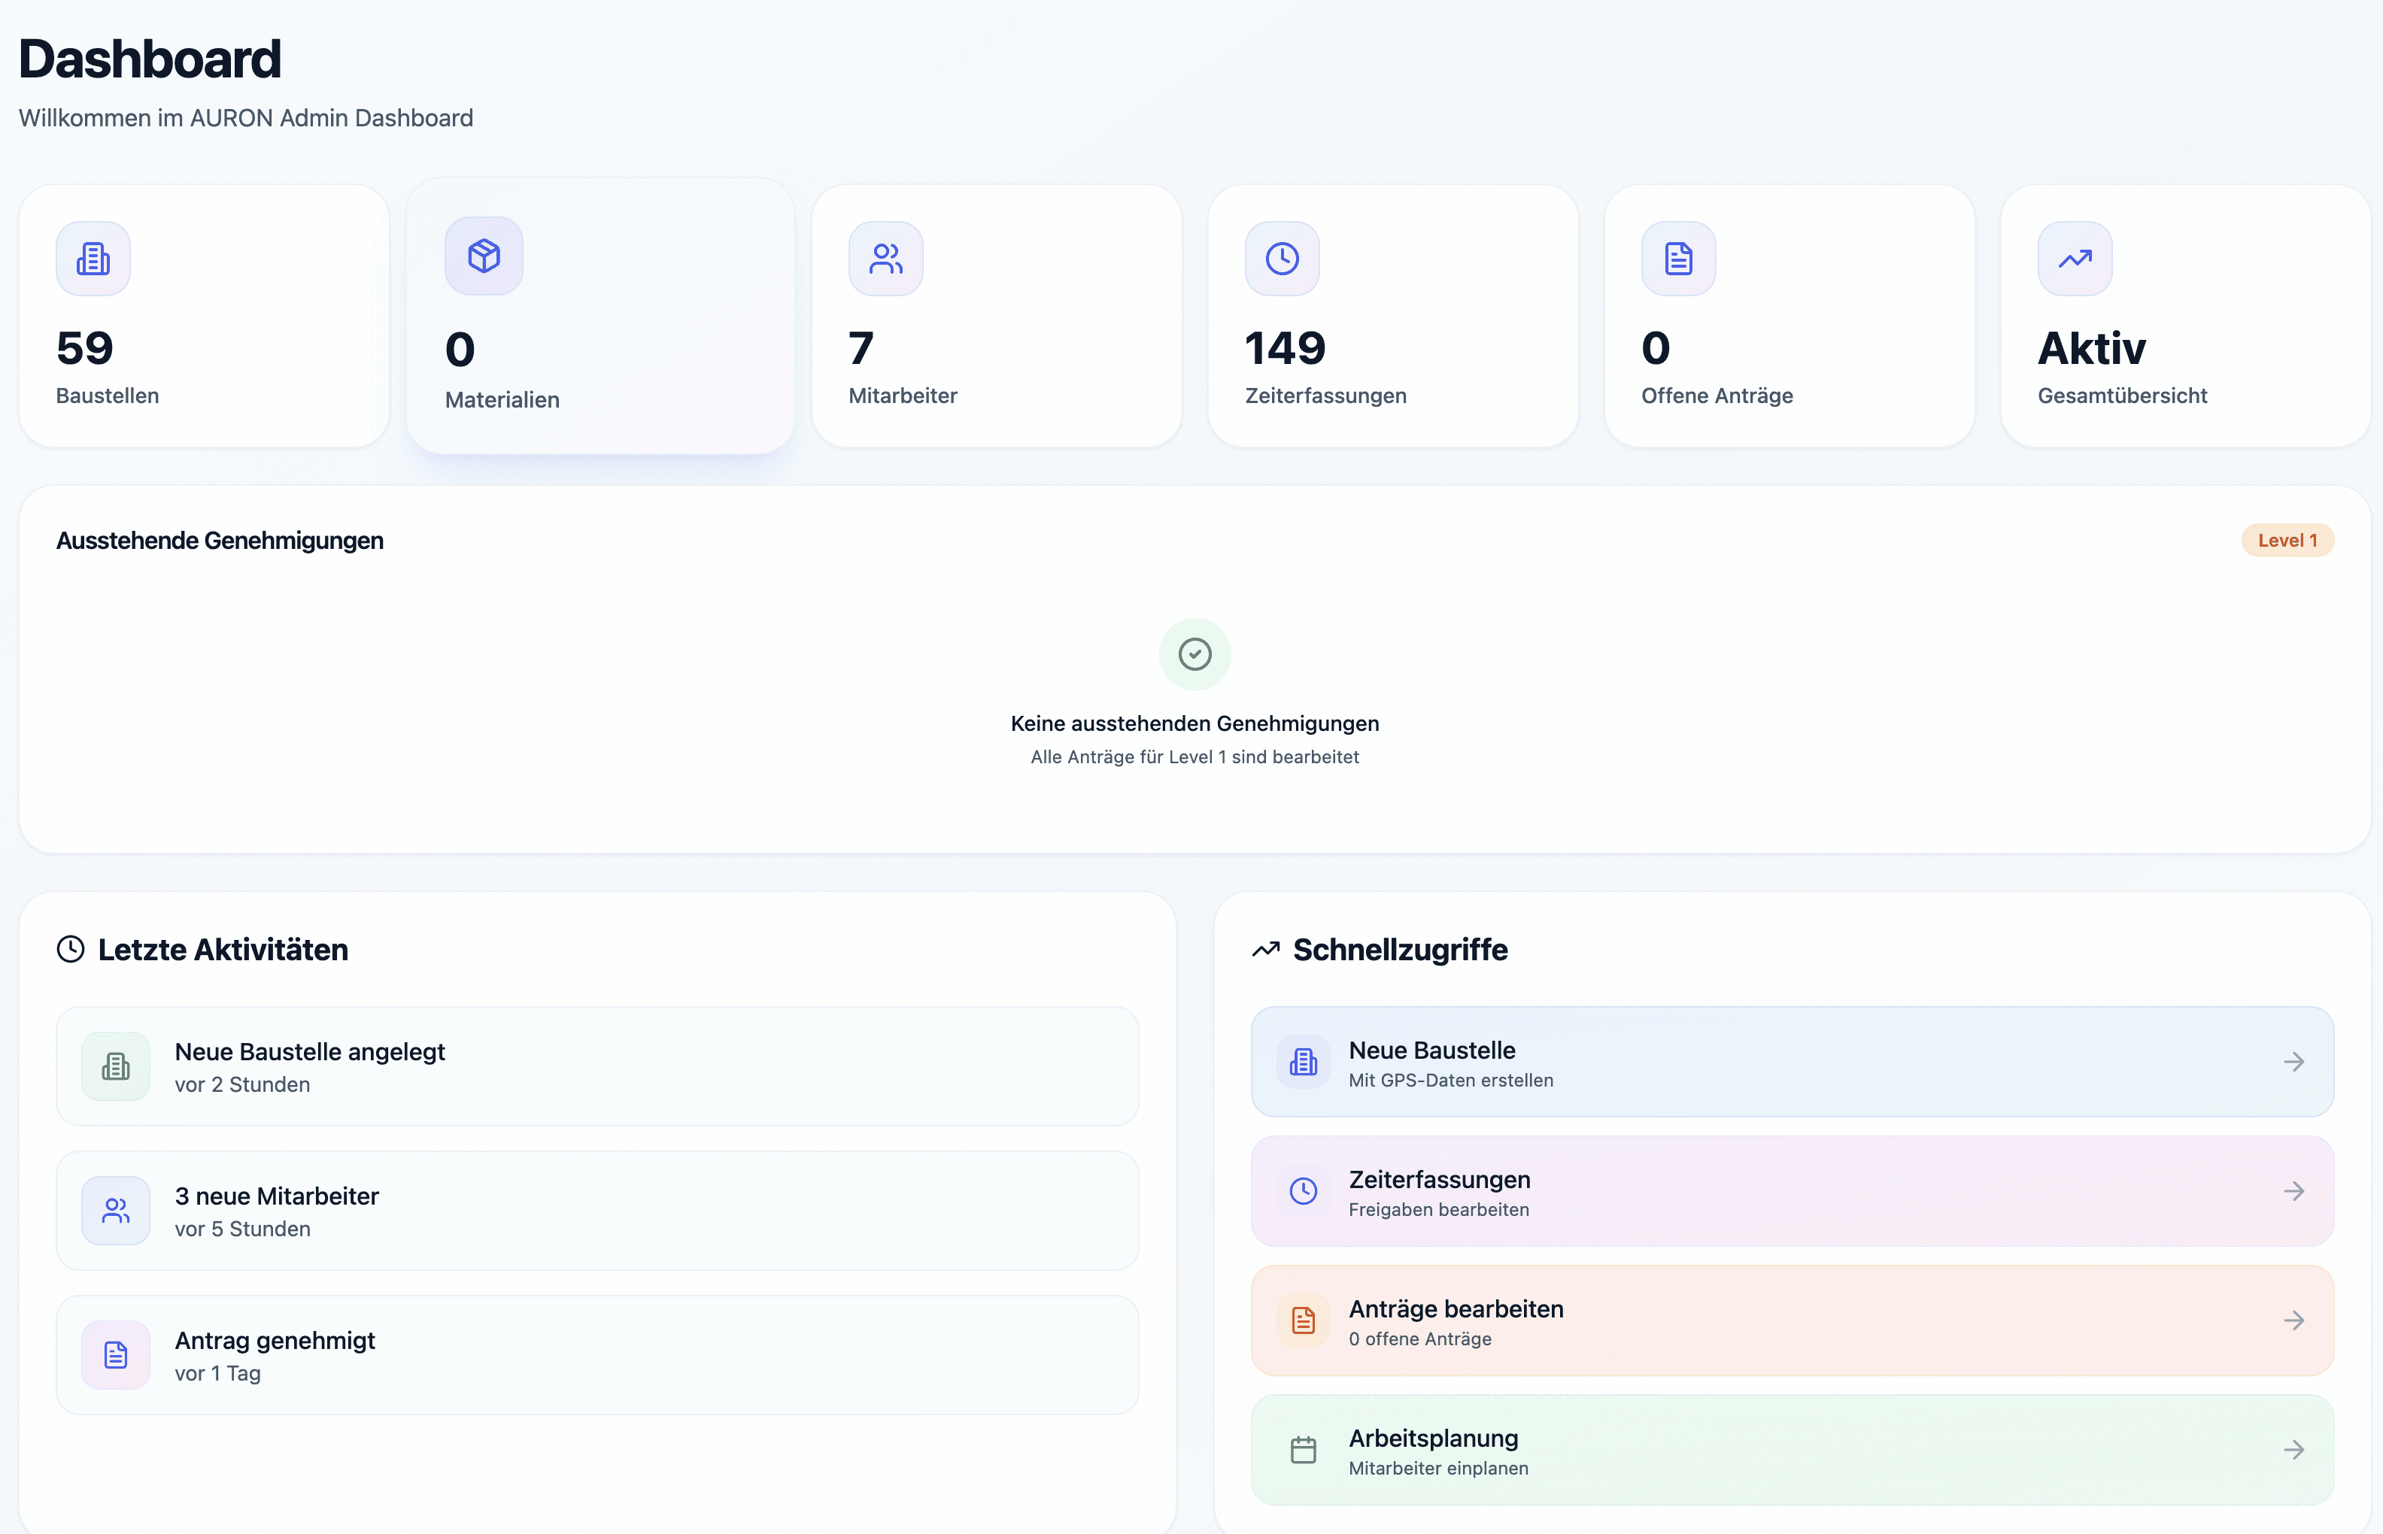Open the 149 Zeiterfassungen stat card
Image resolution: width=2383 pixels, height=1534 pixels.
[x=1392, y=317]
